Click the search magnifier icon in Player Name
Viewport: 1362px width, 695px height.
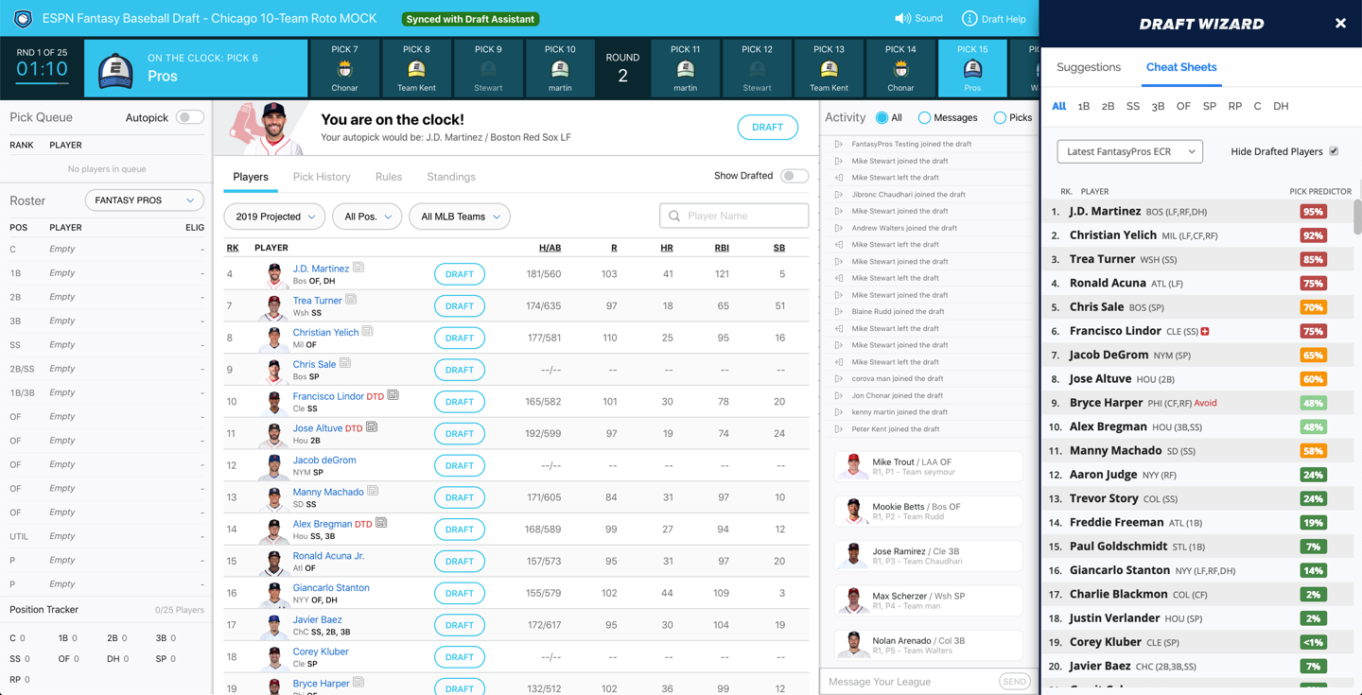point(674,216)
